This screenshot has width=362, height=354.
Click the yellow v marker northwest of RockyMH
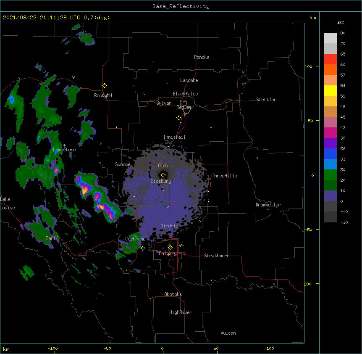(73, 77)
